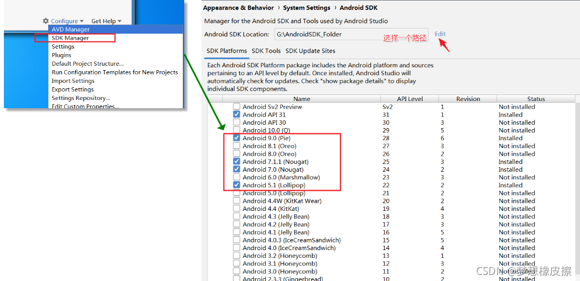Select the 'Android API 31' row name
Screen dimensions: 580x281
[264, 115]
